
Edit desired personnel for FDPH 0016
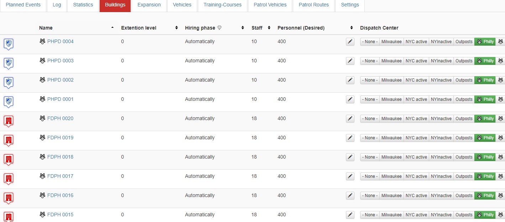tap(350, 196)
